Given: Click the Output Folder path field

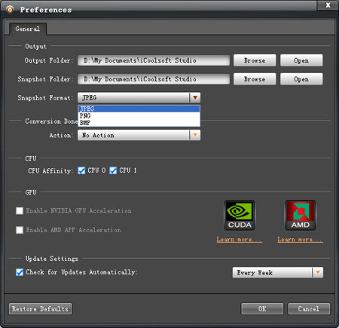Looking at the screenshot, I should pyautogui.click(x=154, y=60).
